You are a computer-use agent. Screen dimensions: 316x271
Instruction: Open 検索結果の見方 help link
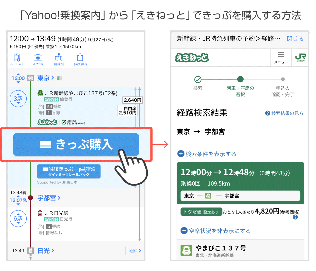pyautogui.click(x=284, y=113)
